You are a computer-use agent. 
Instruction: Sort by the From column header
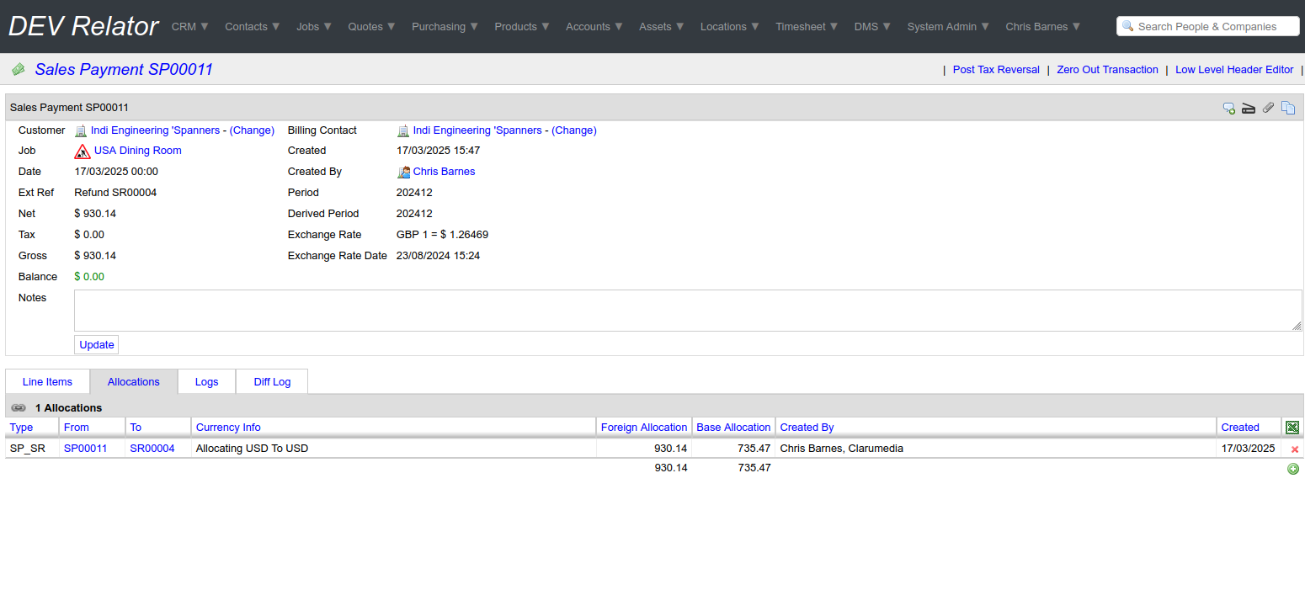click(x=77, y=428)
